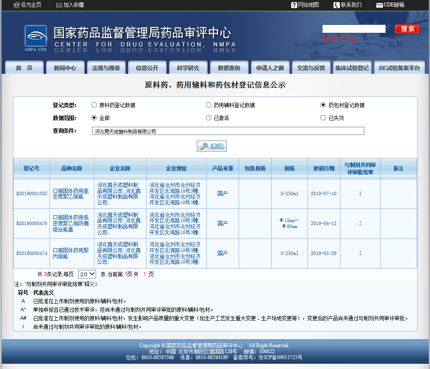Click the 企业地址 column header
Screen dimensions: 430x369
pos(176,168)
